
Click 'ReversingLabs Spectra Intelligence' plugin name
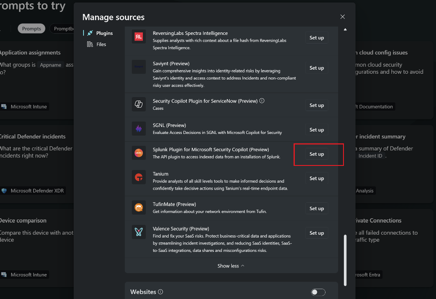190,33
